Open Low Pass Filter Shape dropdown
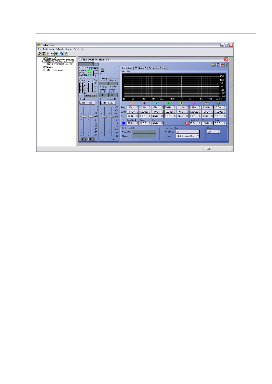This screenshot has height=384, width=272. pos(188,136)
